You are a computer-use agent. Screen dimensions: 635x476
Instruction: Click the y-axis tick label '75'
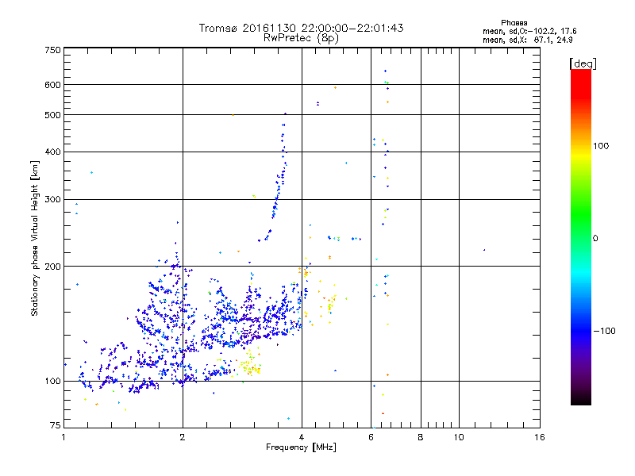[x=56, y=425]
